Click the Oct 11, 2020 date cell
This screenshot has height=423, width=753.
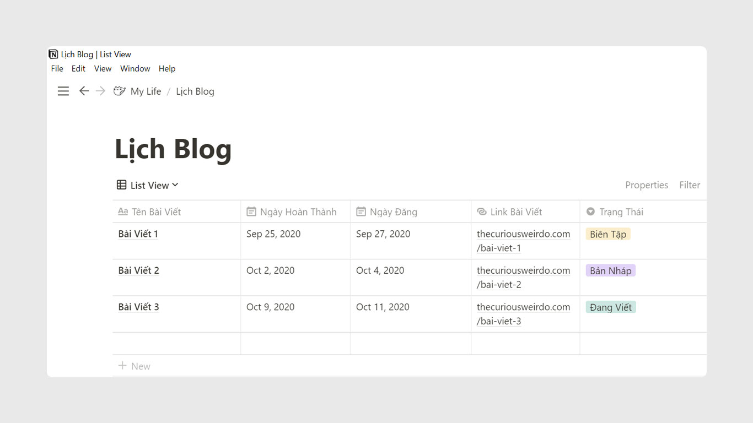pyautogui.click(x=383, y=307)
